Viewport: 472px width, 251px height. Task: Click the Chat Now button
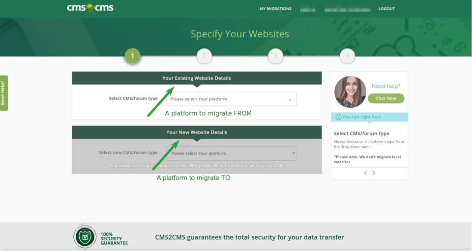[x=386, y=99]
